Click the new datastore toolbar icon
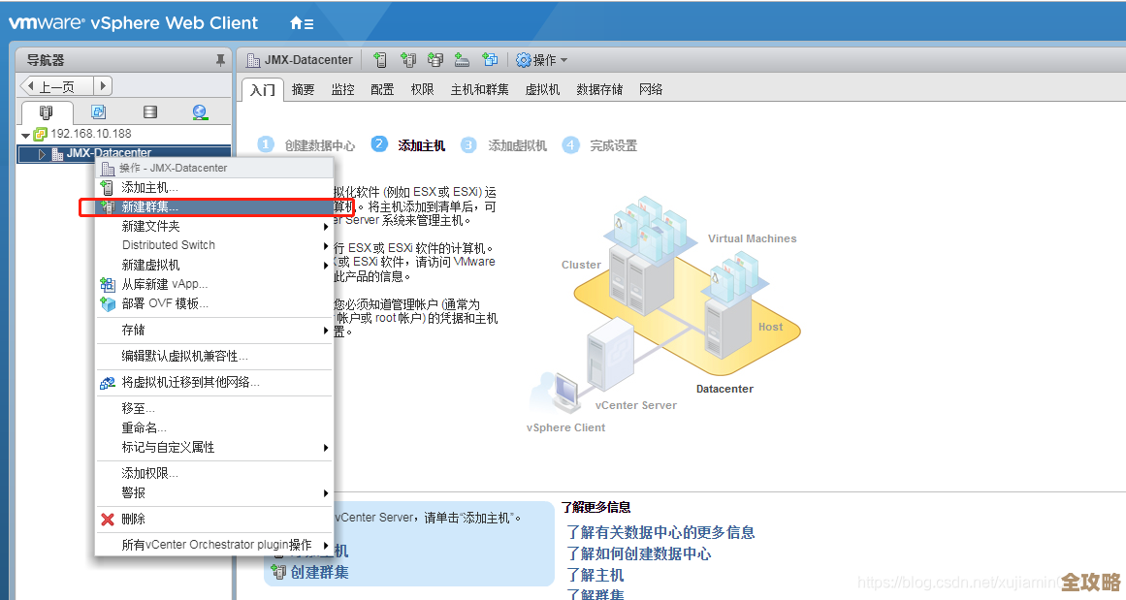The height and width of the screenshot is (600, 1126). pyautogui.click(x=435, y=59)
